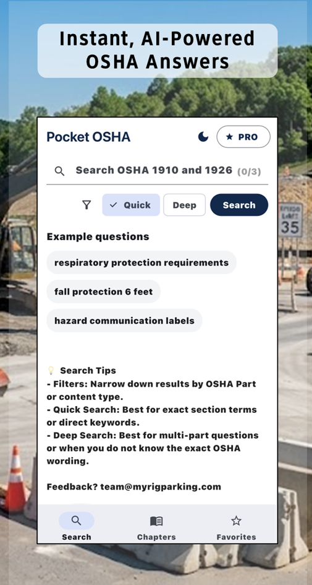Click the dark Search button

[239, 205]
